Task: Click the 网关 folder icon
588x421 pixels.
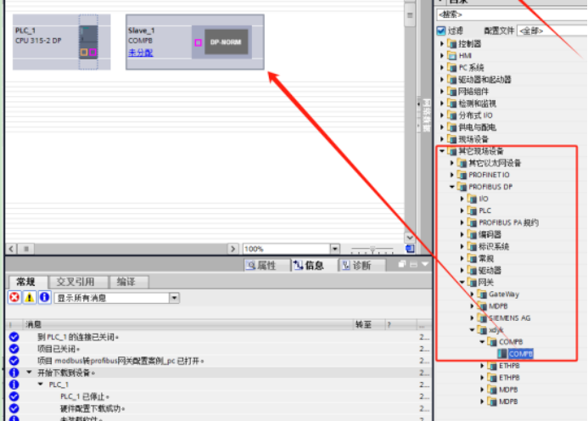Action: pos(473,283)
